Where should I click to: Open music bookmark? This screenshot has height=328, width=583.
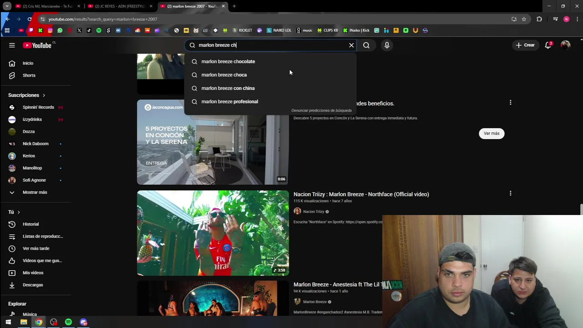pos(305,31)
